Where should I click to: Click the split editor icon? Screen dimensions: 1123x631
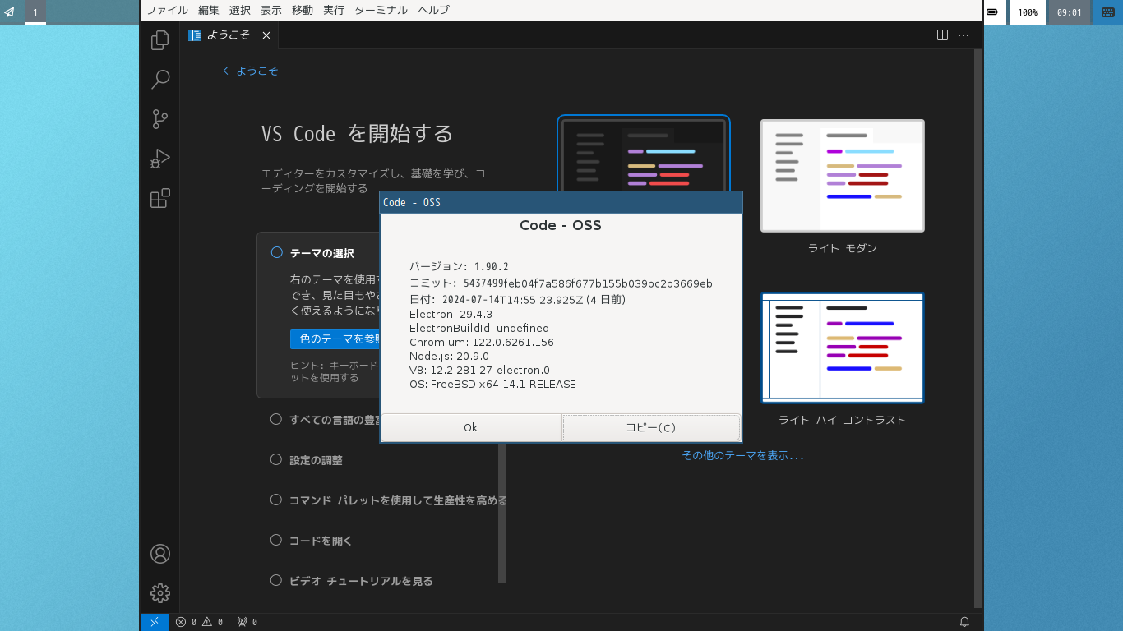click(x=942, y=35)
